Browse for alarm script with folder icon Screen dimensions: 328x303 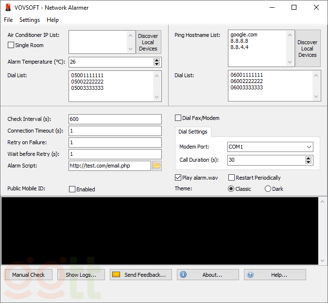click(157, 166)
